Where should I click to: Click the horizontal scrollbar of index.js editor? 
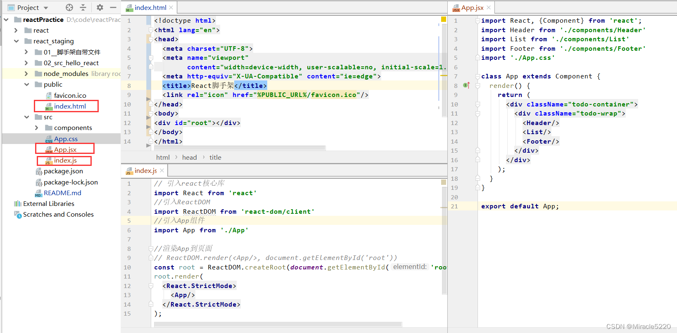click(278, 324)
